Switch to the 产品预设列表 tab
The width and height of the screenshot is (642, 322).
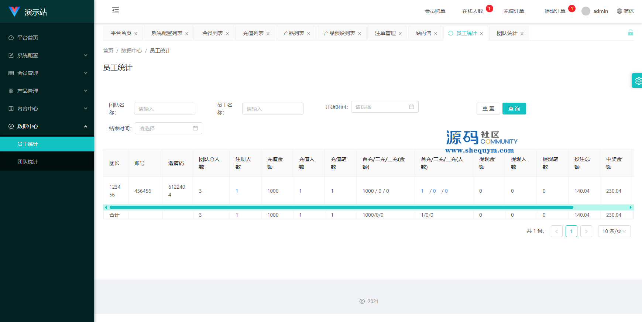pyautogui.click(x=339, y=33)
